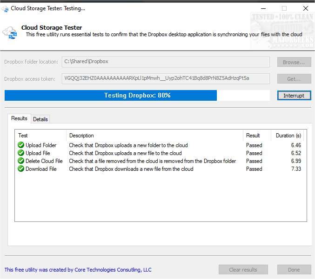Click the Cloud Storage Tester title bar icon
Viewport: 315px width, 279px height.
point(5,8)
